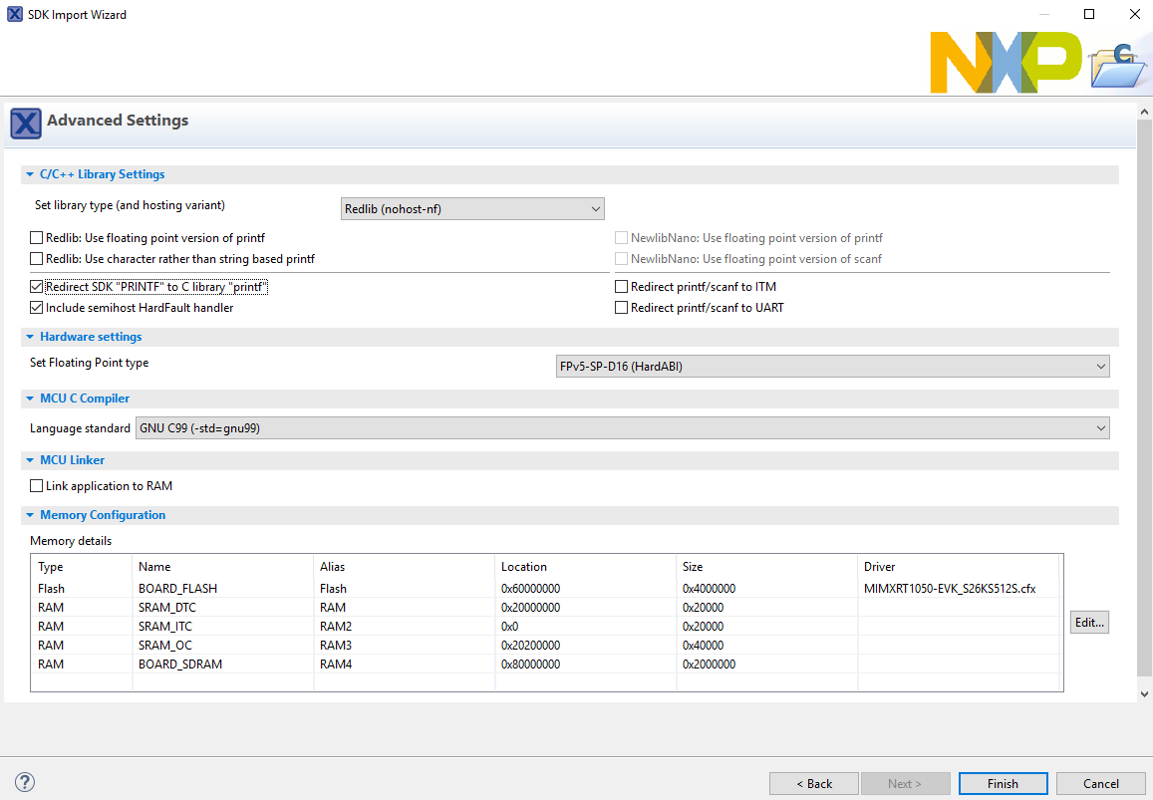This screenshot has width=1153, height=800.
Task: Check Redirect printf/scanf to UART
Action: [622, 308]
